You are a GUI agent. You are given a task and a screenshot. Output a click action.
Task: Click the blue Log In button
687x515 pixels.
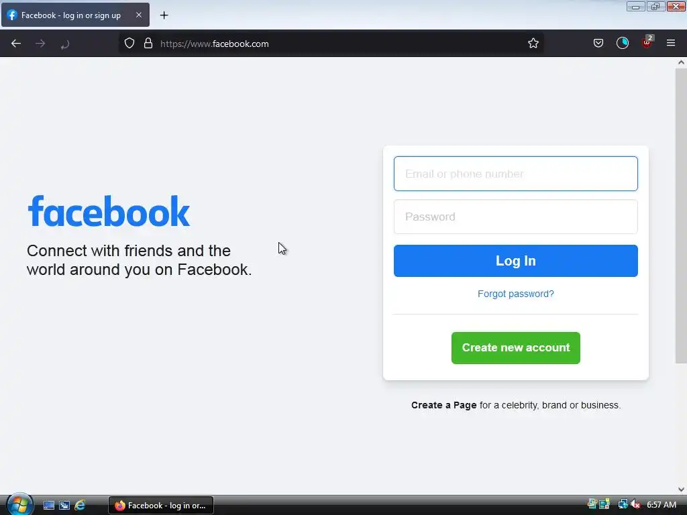pos(516,261)
